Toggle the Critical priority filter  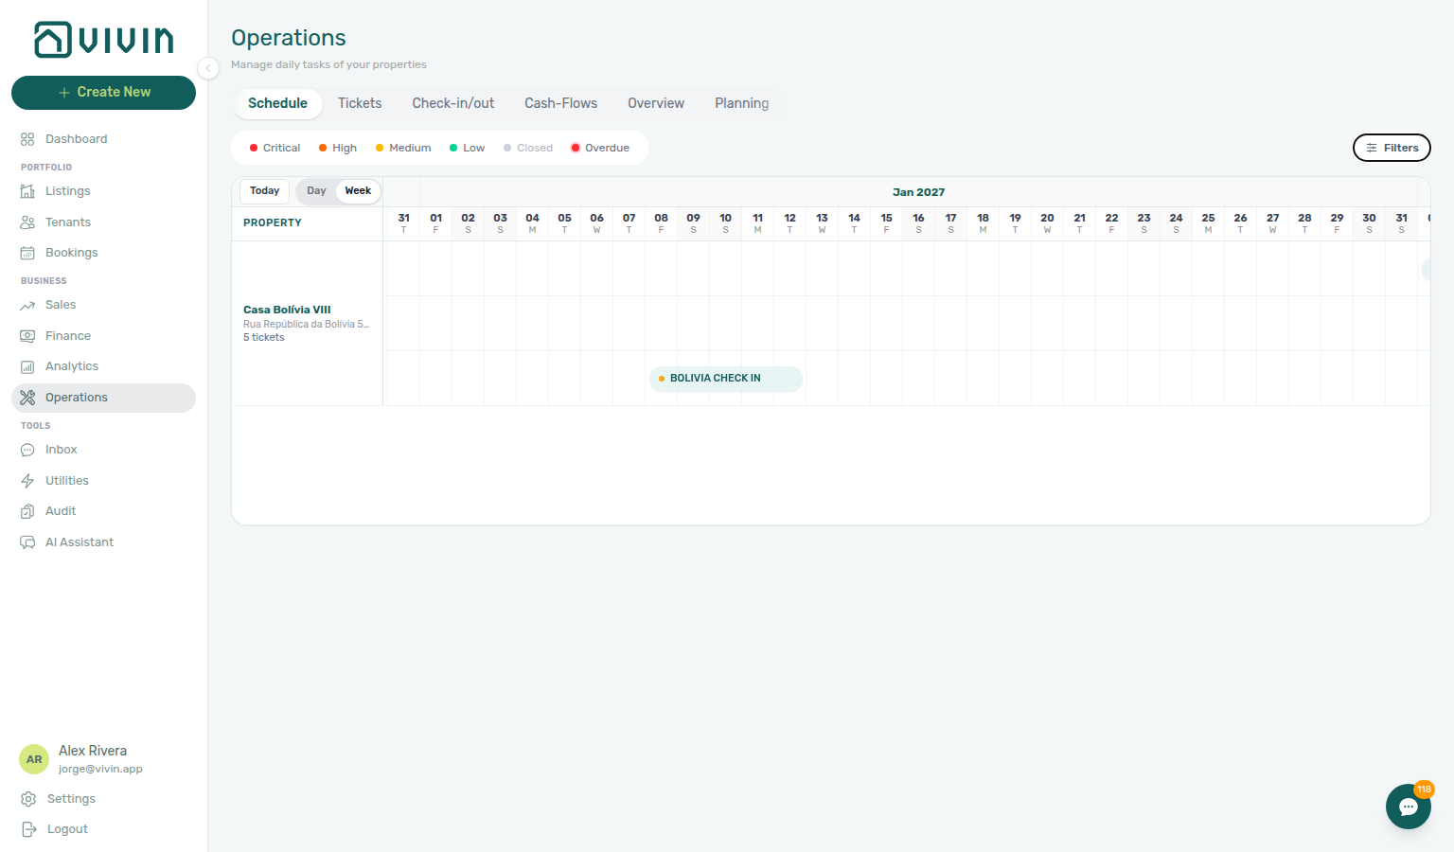(x=275, y=148)
